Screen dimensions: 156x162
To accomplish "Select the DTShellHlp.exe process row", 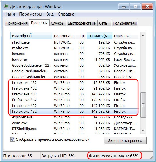I will 74,129.
